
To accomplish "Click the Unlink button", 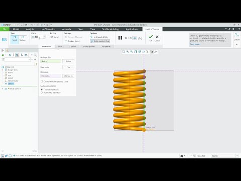I will (68, 61).
